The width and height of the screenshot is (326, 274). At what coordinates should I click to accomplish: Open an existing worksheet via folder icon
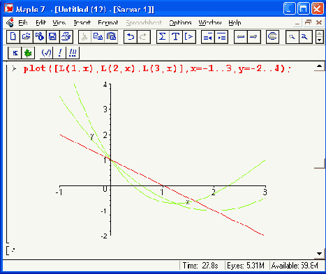click(27, 37)
